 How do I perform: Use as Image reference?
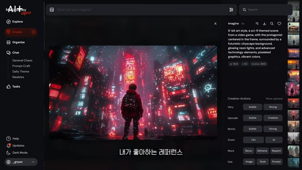[249, 161]
